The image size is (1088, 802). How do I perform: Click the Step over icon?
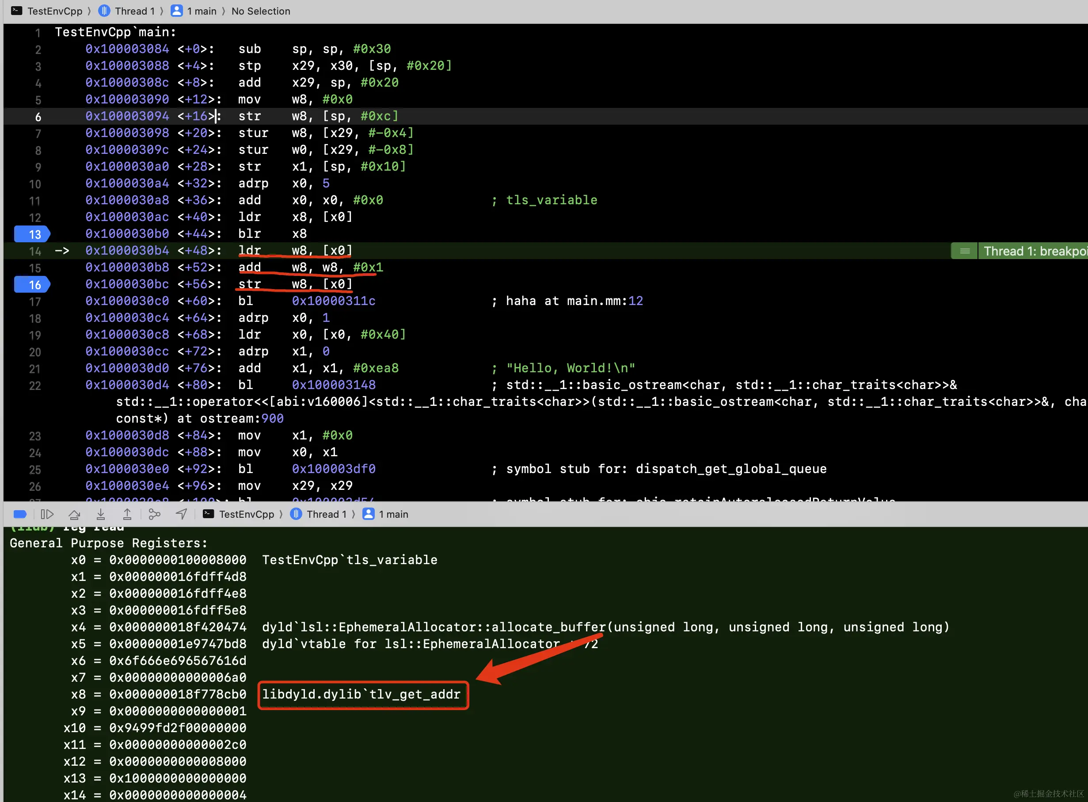click(x=74, y=514)
